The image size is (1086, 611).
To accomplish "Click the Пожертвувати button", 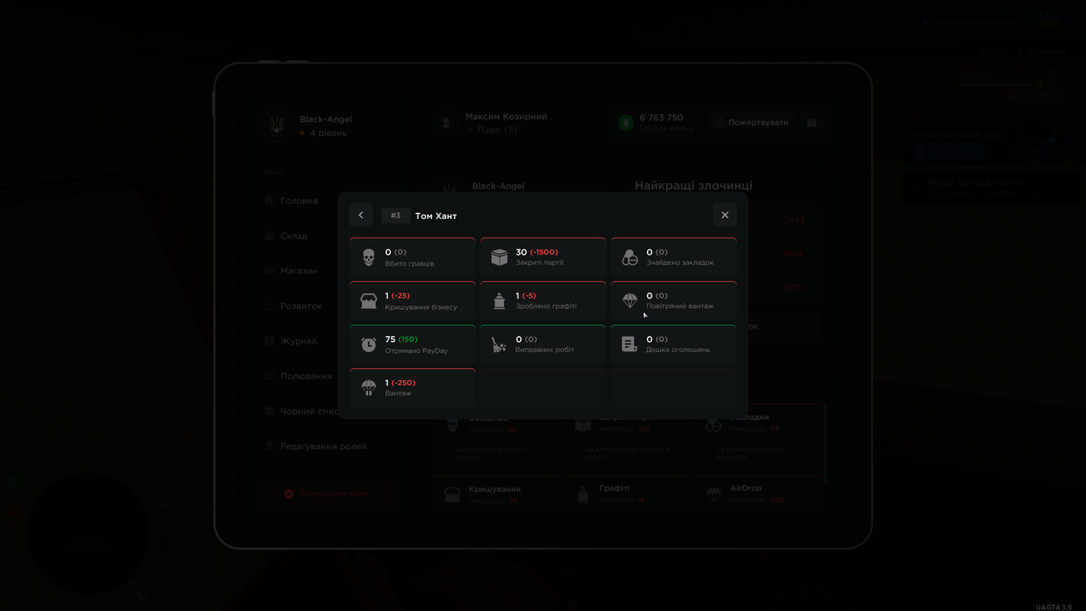I will [752, 122].
